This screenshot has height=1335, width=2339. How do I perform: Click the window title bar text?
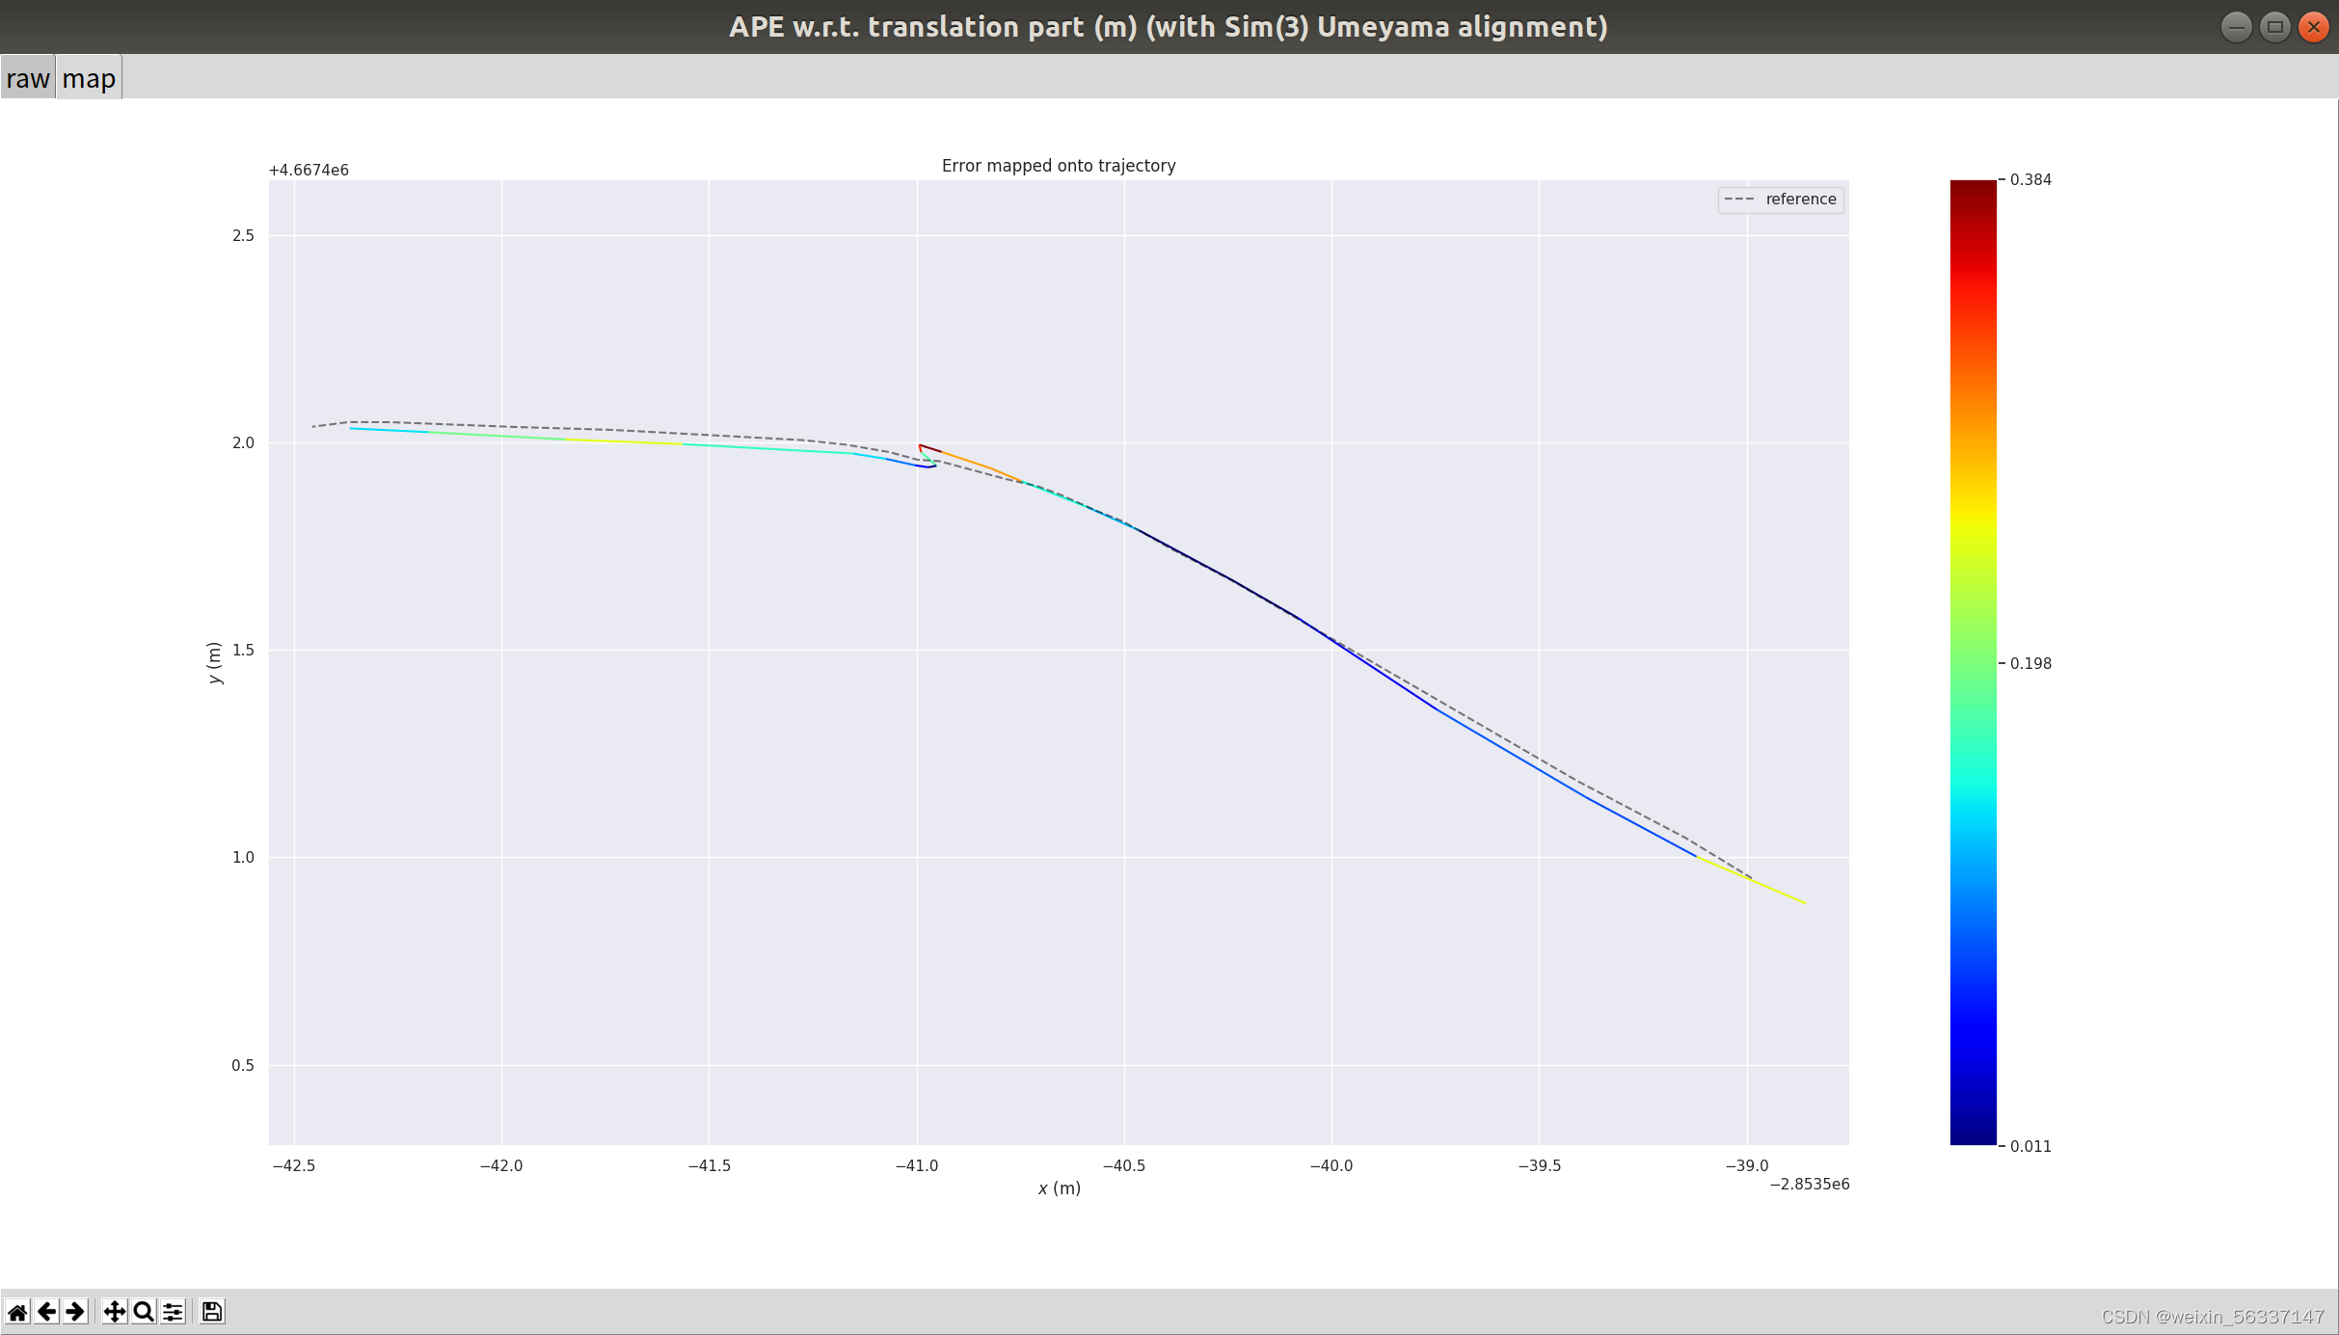(1168, 27)
